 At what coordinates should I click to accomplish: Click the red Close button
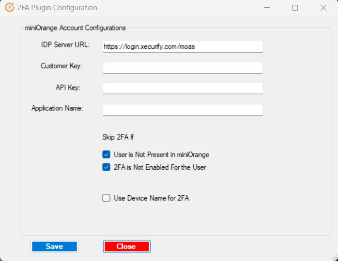(127, 246)
